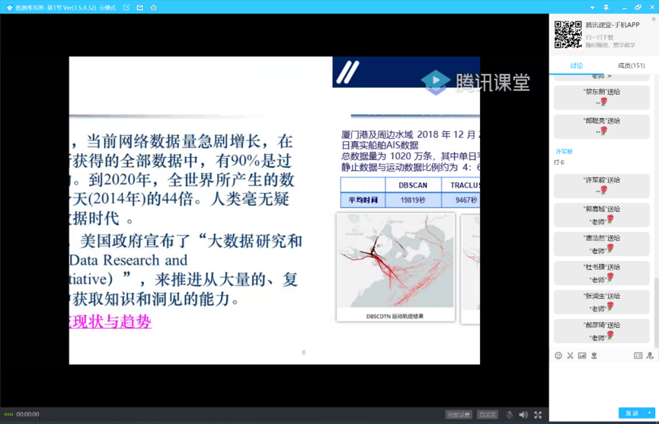659x424 pixels.
Task: Click the 许军毅 username link in chat
Action: [x=564, y=152]
